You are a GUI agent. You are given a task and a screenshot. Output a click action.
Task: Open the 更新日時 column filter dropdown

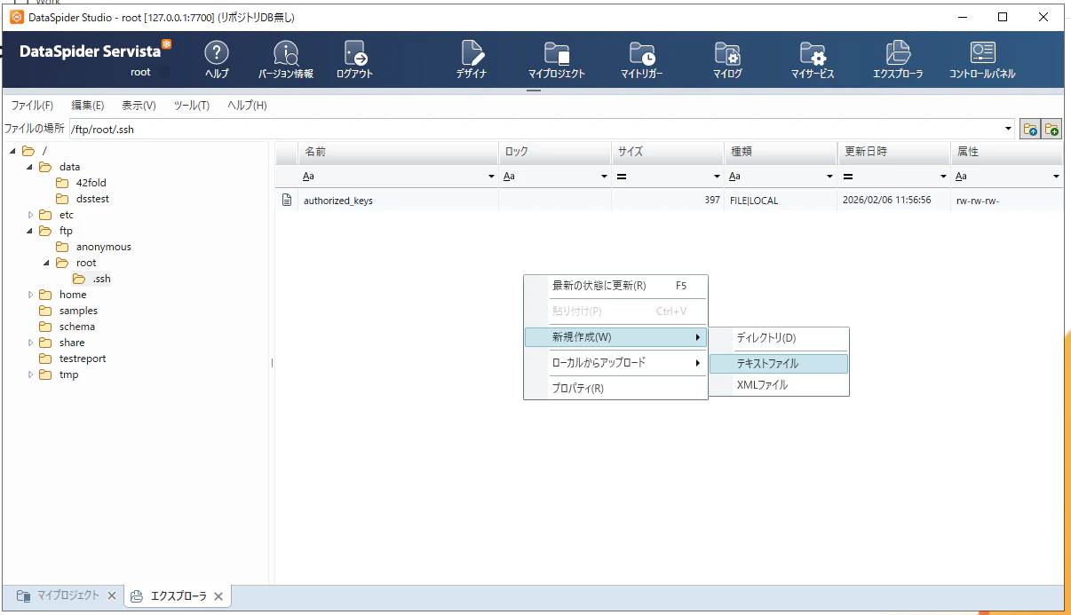point(943,177)
